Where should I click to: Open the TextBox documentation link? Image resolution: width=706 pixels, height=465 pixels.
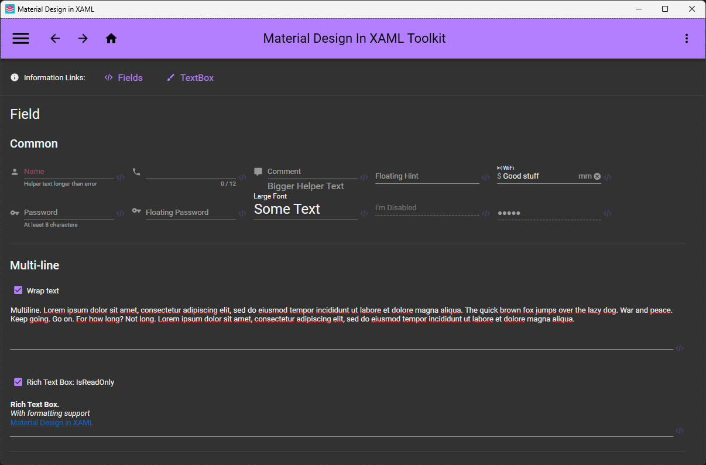tap(190, 77)
